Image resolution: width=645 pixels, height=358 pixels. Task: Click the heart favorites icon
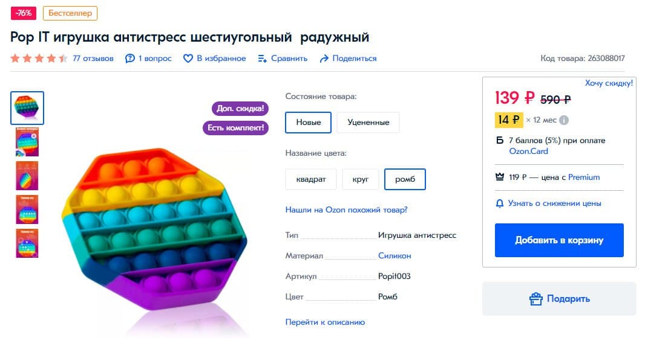[188, 59]
